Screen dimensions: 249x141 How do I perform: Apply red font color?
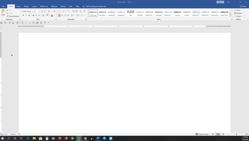coord(52,16)
